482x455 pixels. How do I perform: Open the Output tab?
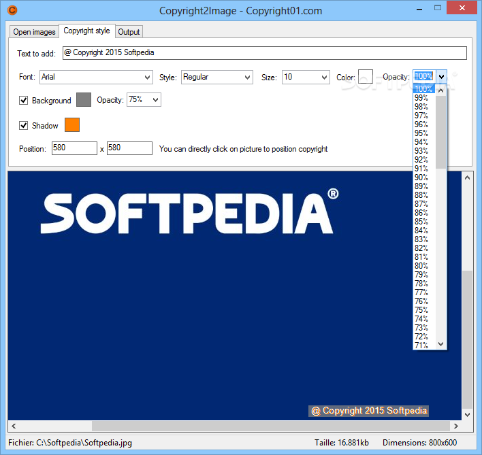pyautogui.click(x=129, y=32)
